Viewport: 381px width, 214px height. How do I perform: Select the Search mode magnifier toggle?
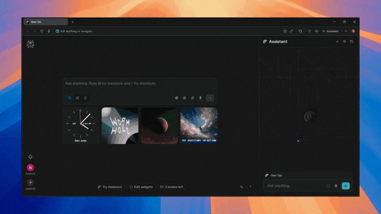tap(69, 98)
